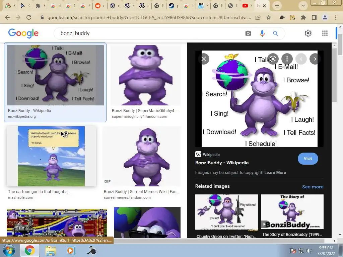Close the image preview panel

[204, 59]
